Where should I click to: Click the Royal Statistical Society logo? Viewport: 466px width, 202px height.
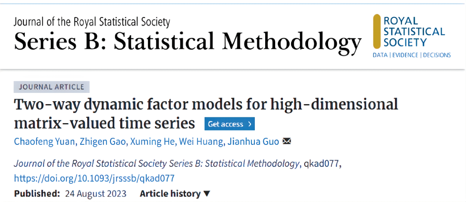click(x=412, y=36)
